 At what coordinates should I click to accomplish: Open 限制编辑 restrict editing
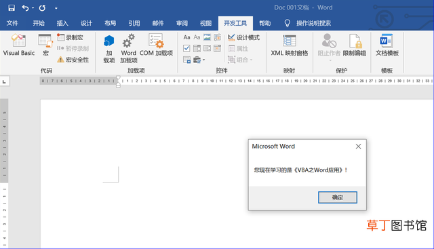[354, 45]
